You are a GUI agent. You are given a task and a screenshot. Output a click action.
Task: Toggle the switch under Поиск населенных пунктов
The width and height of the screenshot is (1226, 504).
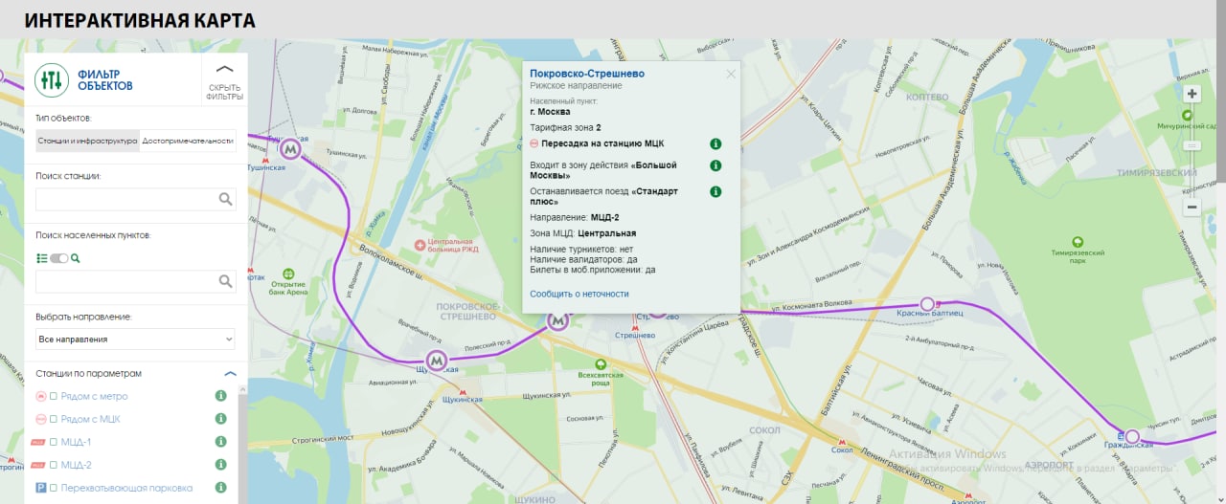pyautogui.click(x=59, y=258)
